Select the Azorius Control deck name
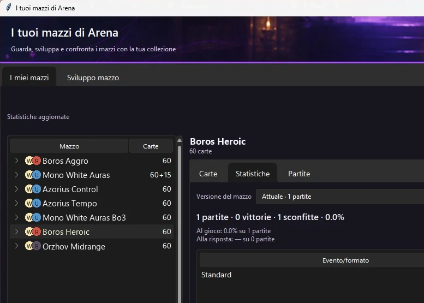 pyautogui.click(x=70, y=189)
